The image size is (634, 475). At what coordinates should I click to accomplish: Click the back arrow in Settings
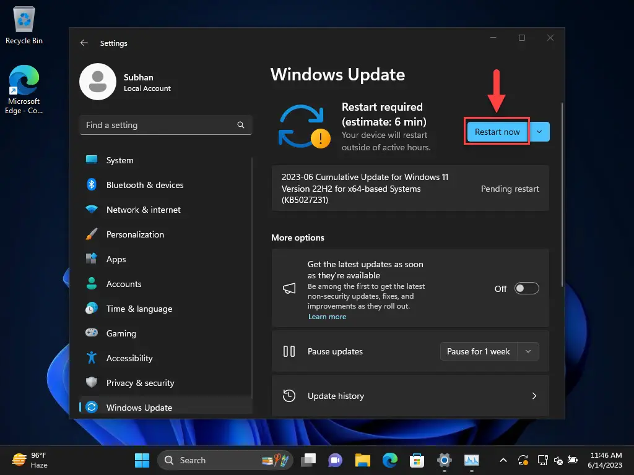(84, 43)
